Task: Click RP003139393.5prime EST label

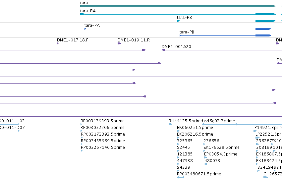Action: point(102,121)
